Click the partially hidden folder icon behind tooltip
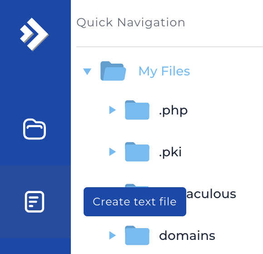 click(137, 185)
